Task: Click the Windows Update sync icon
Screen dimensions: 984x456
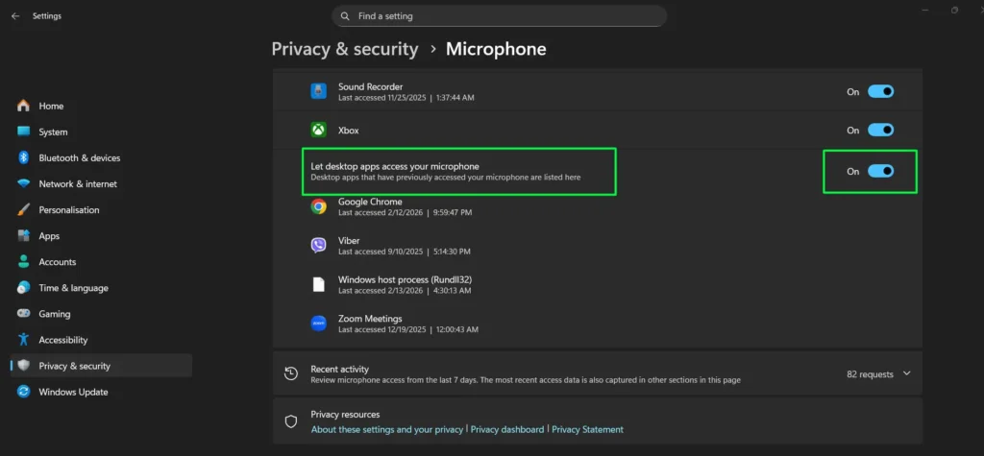Action: (23, 392)
